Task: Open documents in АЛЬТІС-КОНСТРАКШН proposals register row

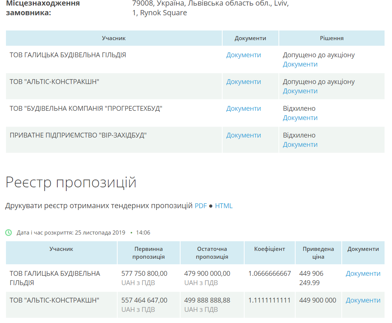Action: 363,300
